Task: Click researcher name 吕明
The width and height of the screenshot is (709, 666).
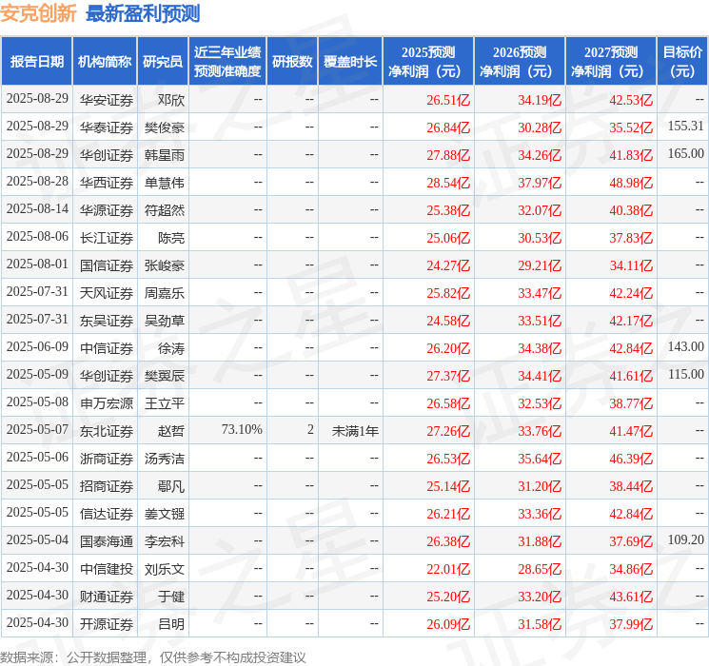Action: point(171,624)
